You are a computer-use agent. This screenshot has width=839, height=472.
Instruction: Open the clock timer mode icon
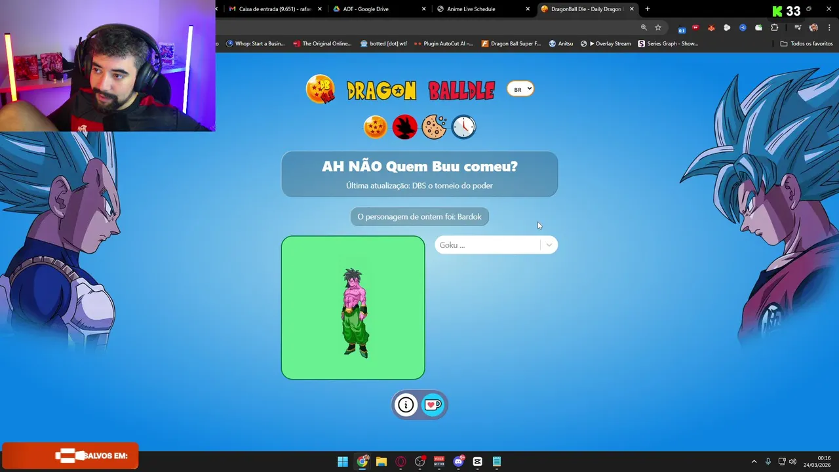(x=463, y=127)
